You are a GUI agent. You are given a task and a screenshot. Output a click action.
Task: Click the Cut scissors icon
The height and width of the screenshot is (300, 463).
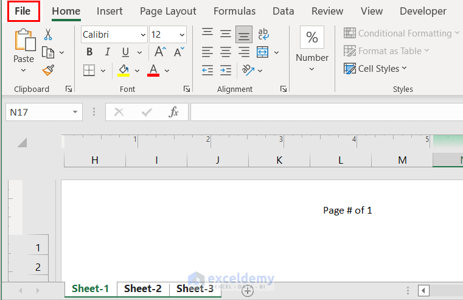click(x=48, y=35)
